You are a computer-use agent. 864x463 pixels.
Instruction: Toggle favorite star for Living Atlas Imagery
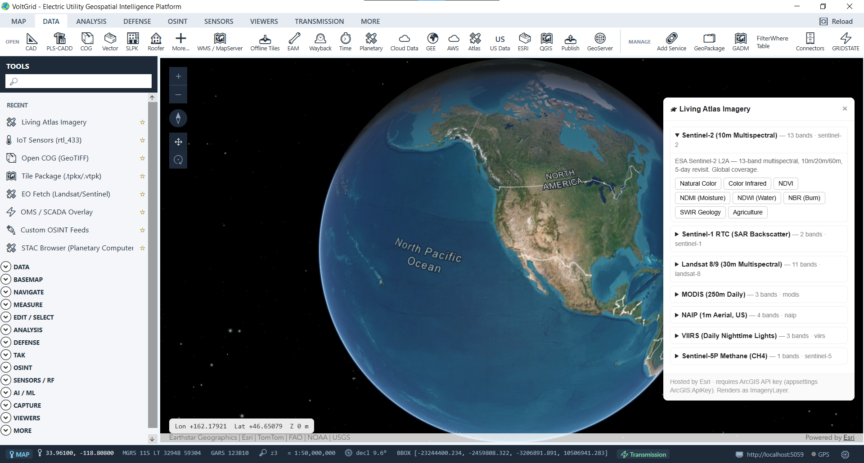[x=142, y=122]
